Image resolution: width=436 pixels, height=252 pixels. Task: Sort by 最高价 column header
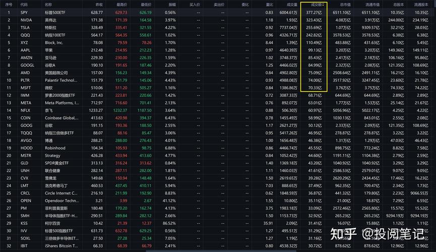click(x=122, y=5)
